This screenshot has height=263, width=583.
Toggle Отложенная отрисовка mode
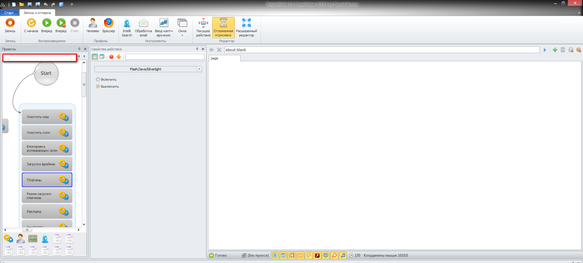click(x=223, y=27)
